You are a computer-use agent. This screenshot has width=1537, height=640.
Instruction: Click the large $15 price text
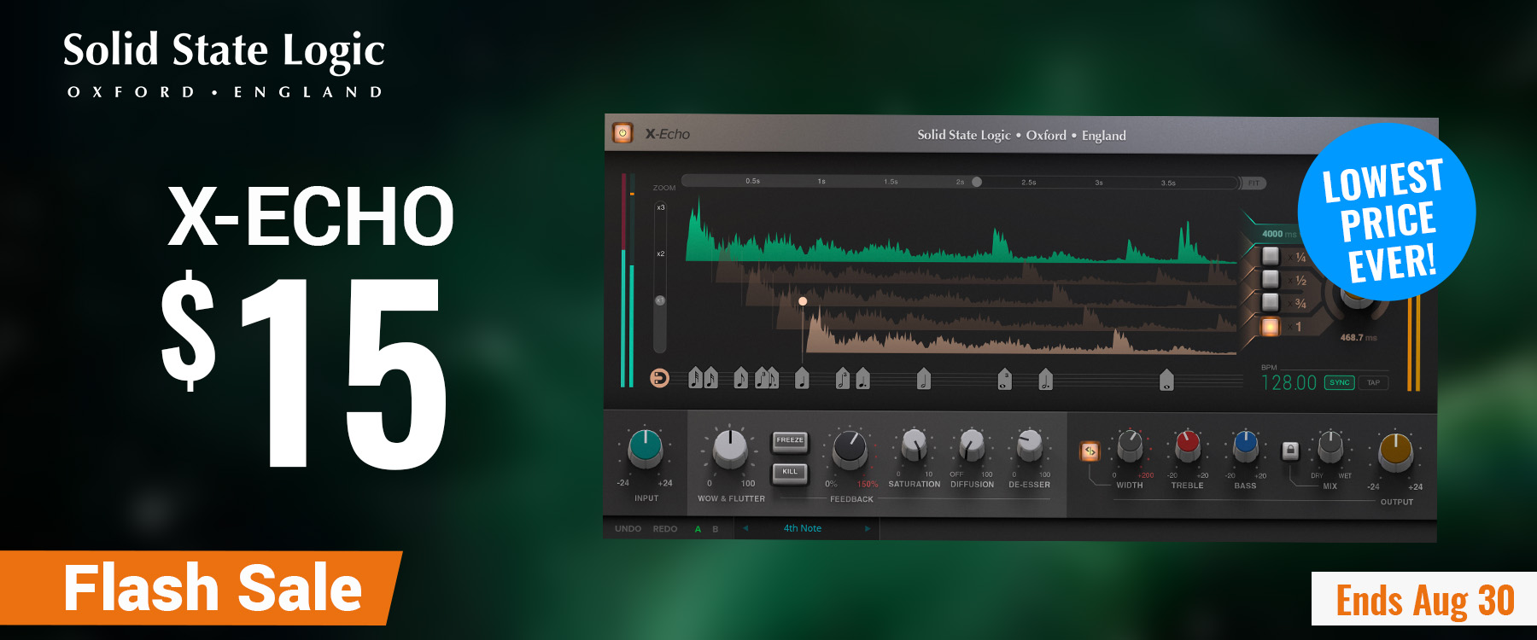point(305,370)
